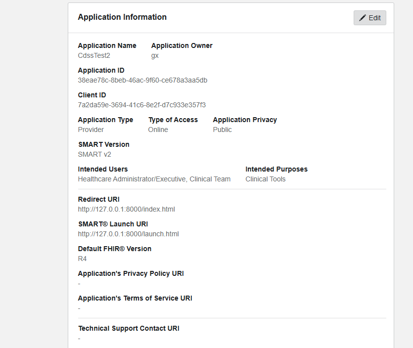Click the Client ID value
This screenshot has width=413, height=348.
141,105
